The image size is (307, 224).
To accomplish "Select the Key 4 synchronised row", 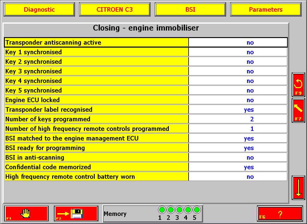I will tap(146, 81).
